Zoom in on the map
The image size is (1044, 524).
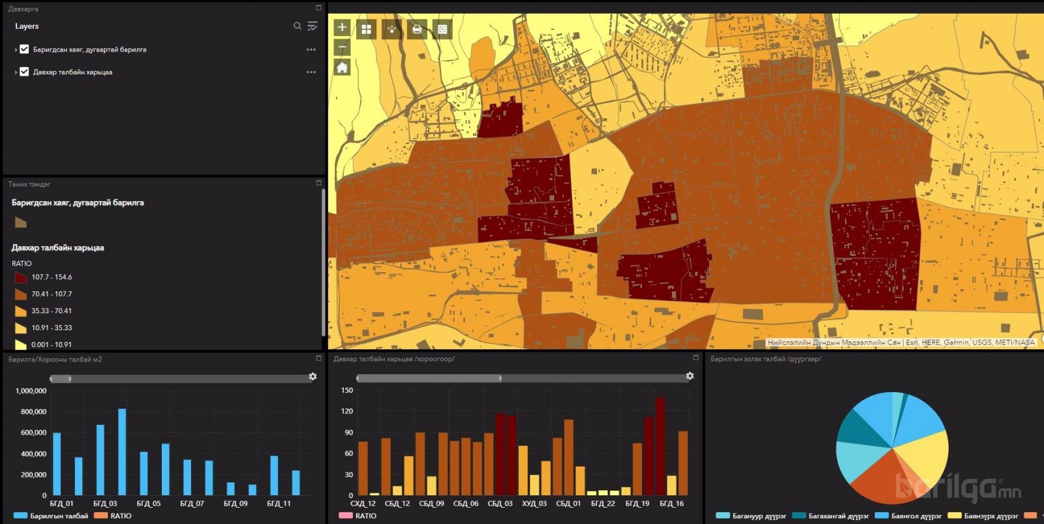click(342, 27)
